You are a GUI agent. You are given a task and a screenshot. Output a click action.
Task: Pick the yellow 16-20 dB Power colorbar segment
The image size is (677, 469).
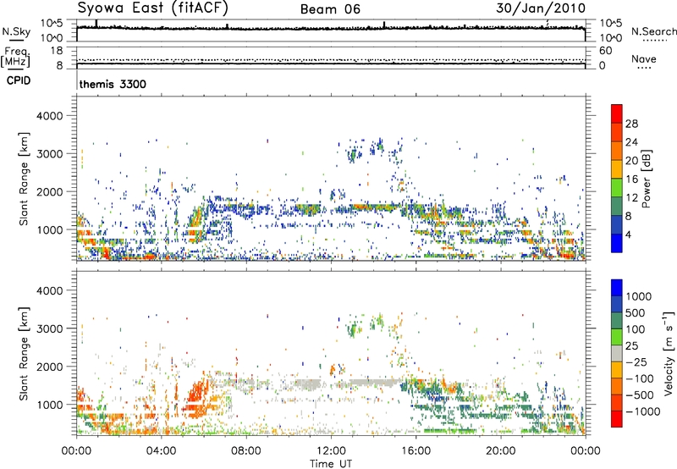[x=617, y=168]
